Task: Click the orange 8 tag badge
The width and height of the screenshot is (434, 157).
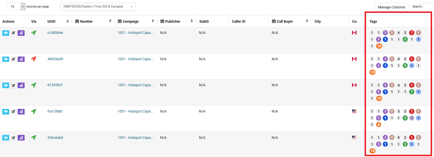Action: (379, 125)
